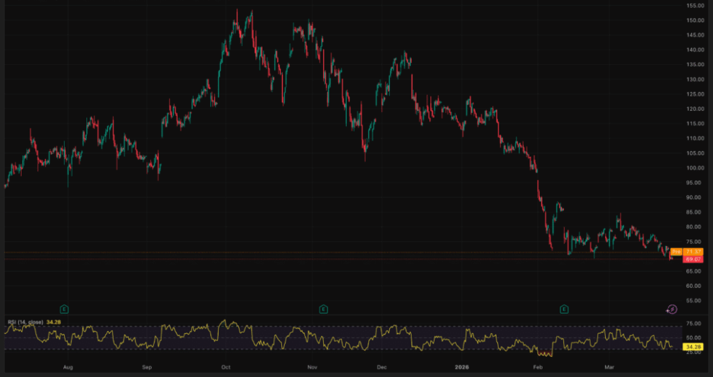The width and height of the screenshot is (713, 377).
Task: Click the Aug label on time axis
Action: pos(68,367)
